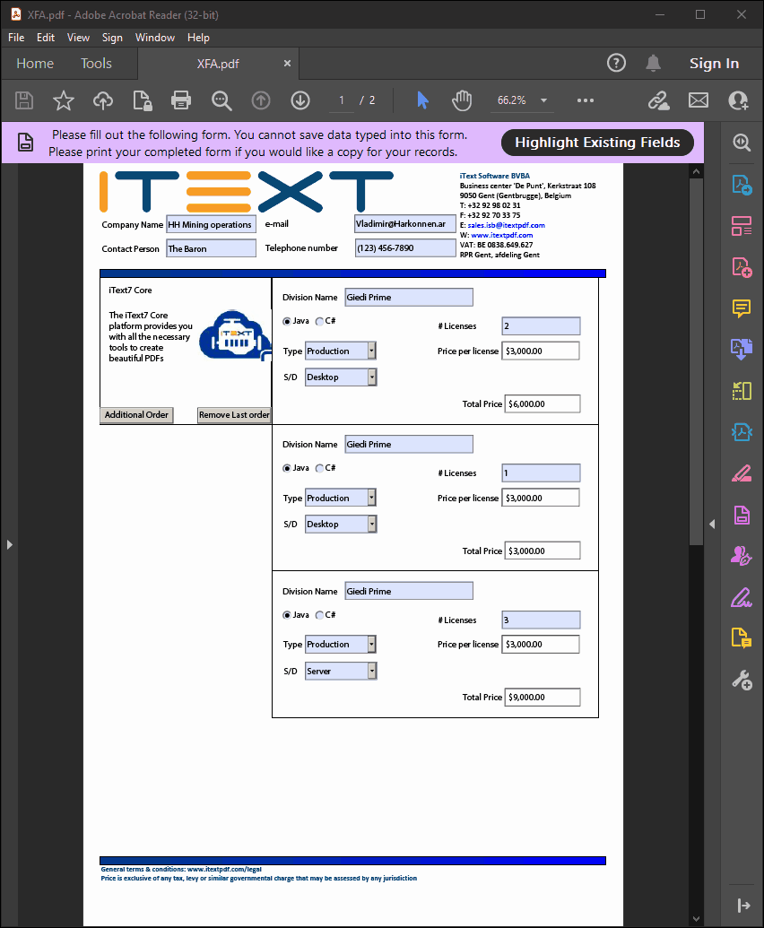Select the pointer selection tool

click(421, 100)
